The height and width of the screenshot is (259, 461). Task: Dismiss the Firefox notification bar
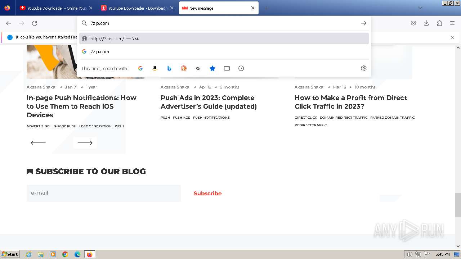pyautogui.click(x=452, y=37)
